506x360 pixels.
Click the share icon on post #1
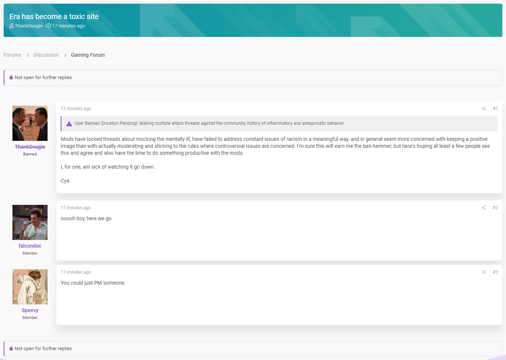click(484, 109)
